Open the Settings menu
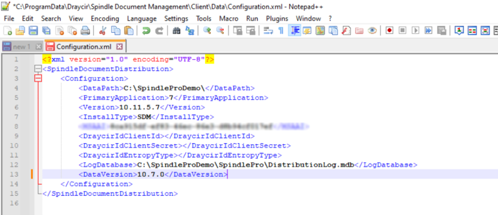The image size is (498, 215). point(176,18)
